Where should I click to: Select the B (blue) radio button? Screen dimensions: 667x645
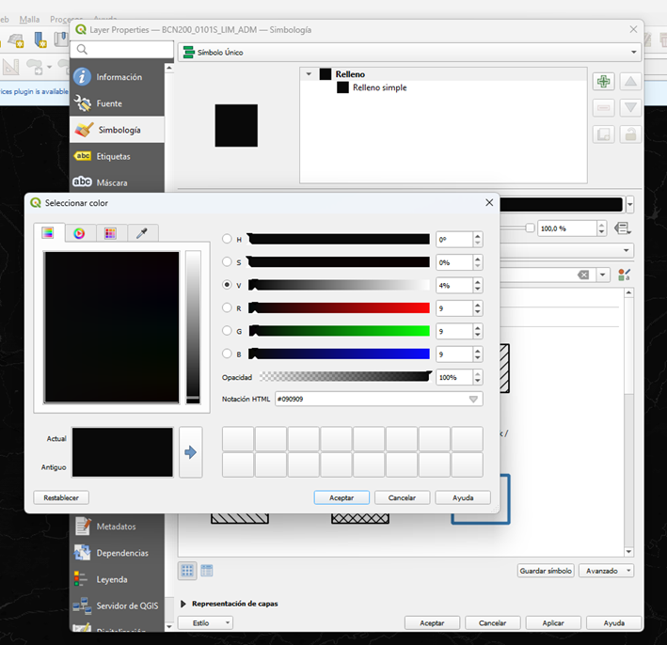click(x=227, y=354)
